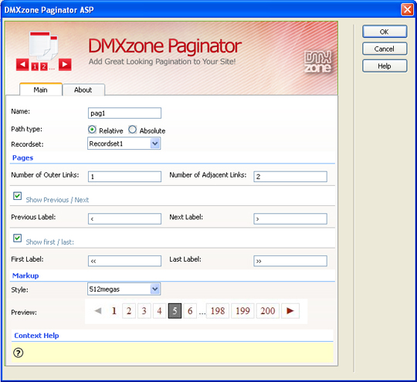This screenshot has height=382, width=417.
Task: Select the Absolute path type radio button
Action: tap(132, 130)
